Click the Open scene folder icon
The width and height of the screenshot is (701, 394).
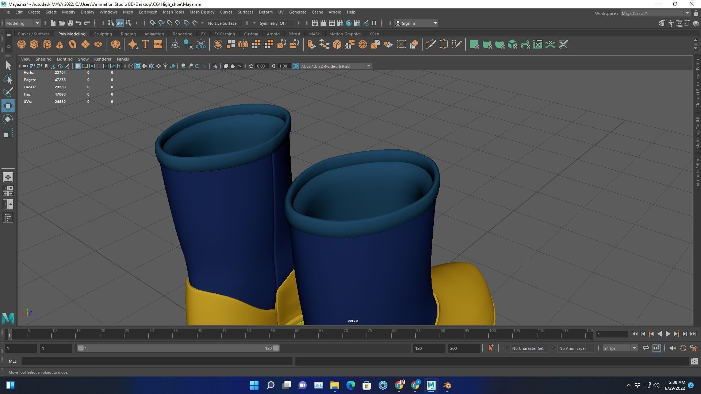[62, 23]
